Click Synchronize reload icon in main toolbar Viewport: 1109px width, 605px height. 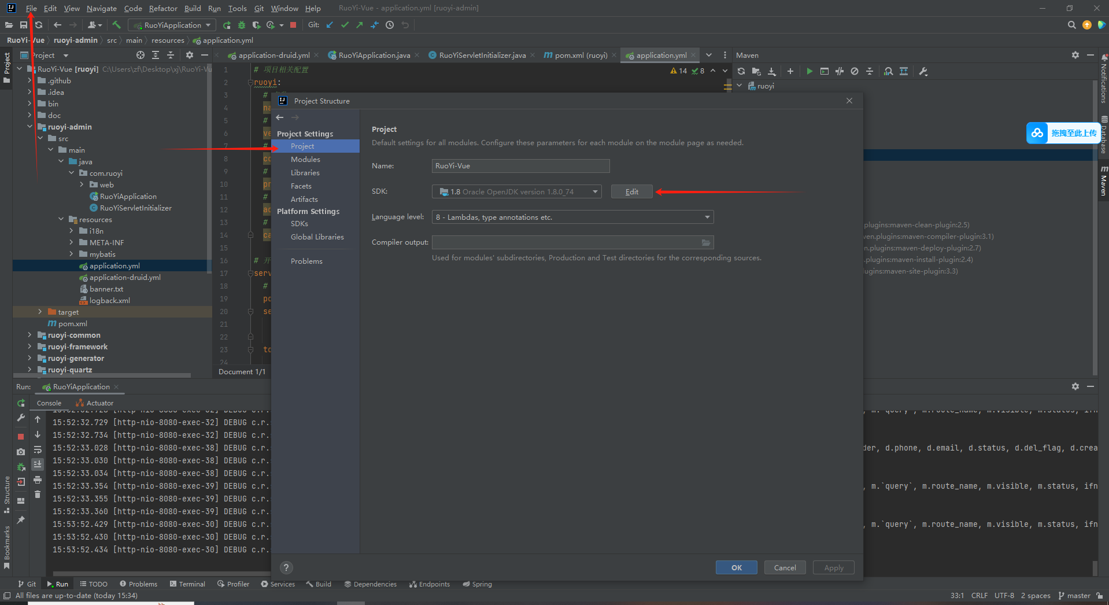[x=39, y=25]
